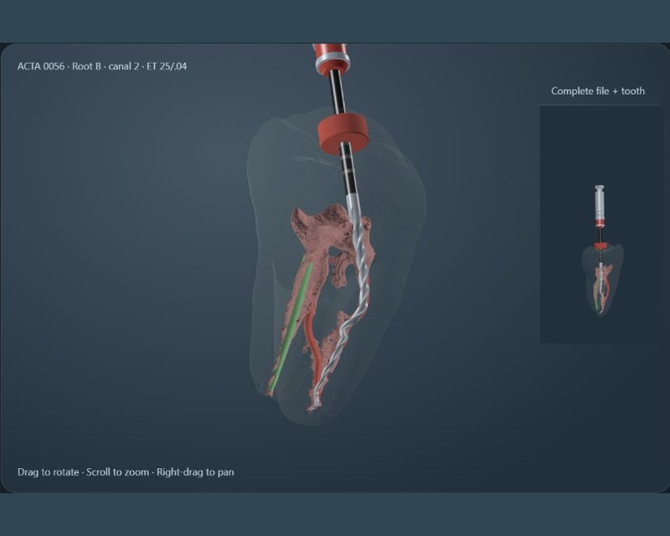Image resolution: width=670 pixels, height=536 pixels.
Task: Click the 'Complete file + tooth' label
Action: (x=598, y=91)
